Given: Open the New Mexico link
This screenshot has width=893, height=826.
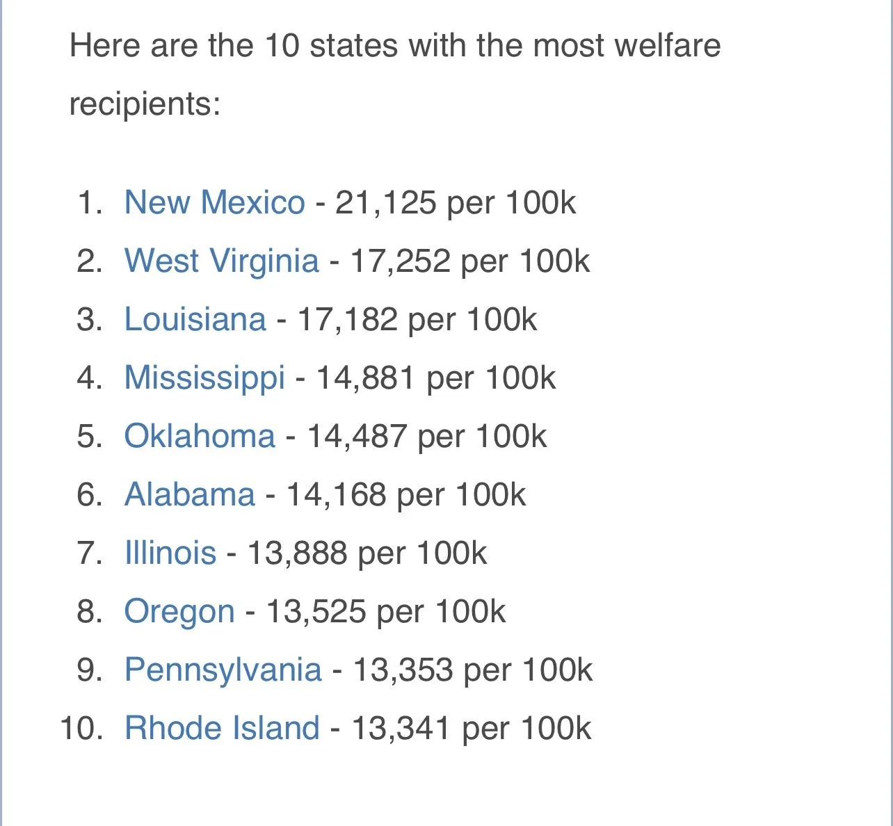Looking at the screenshot, I should tap(214, 203).
